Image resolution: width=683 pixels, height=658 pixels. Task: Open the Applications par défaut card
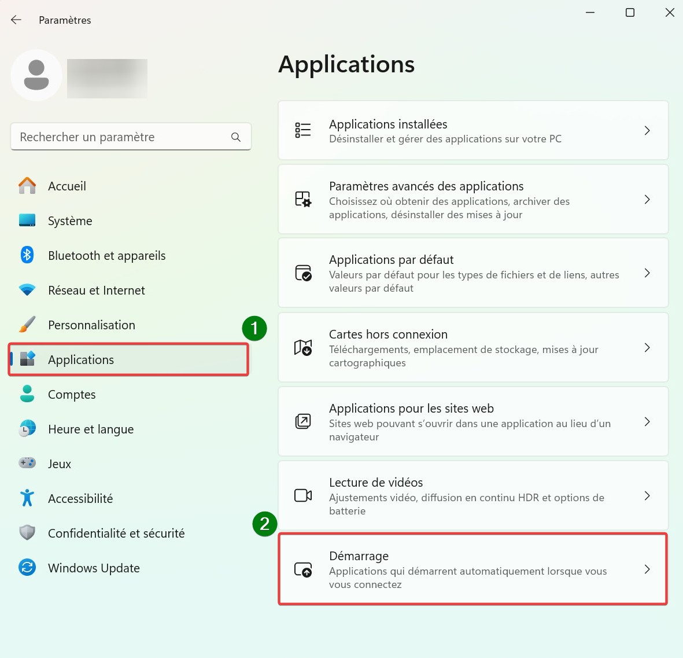(x=473, y=273)
